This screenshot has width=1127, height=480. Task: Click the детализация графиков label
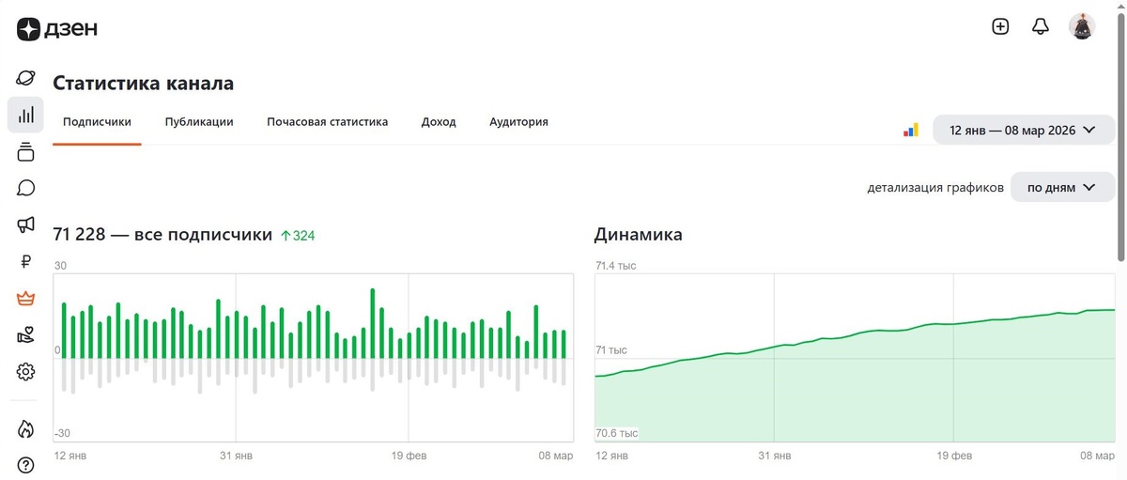935,188
